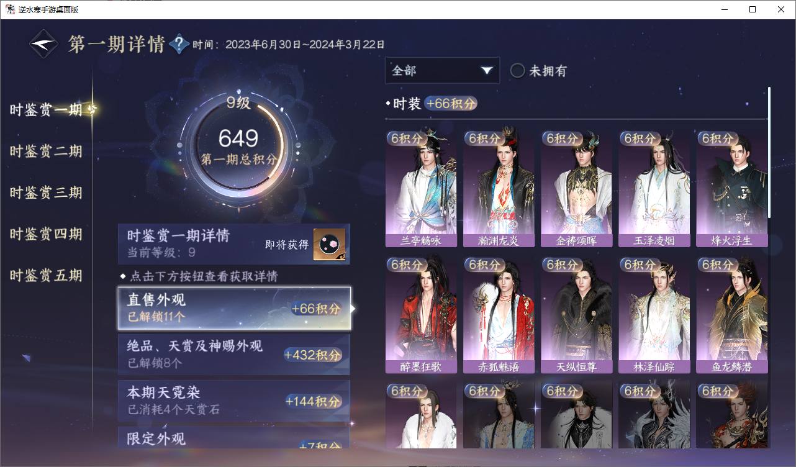The width and height of the screenshot is (796, 467).
Task: Open the question mark help icon
Action: tap(179, 43)
